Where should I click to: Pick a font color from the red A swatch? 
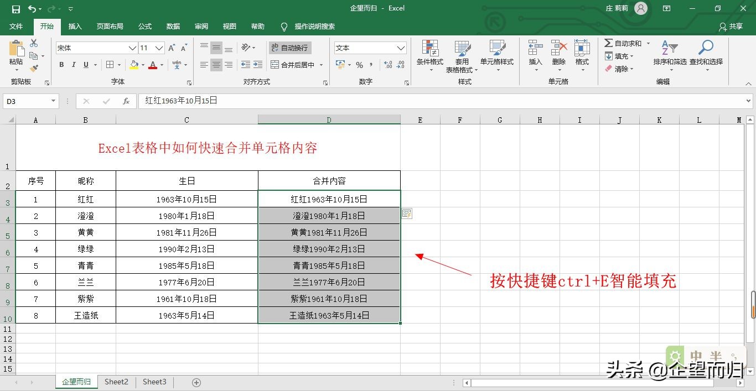(153, 65)
